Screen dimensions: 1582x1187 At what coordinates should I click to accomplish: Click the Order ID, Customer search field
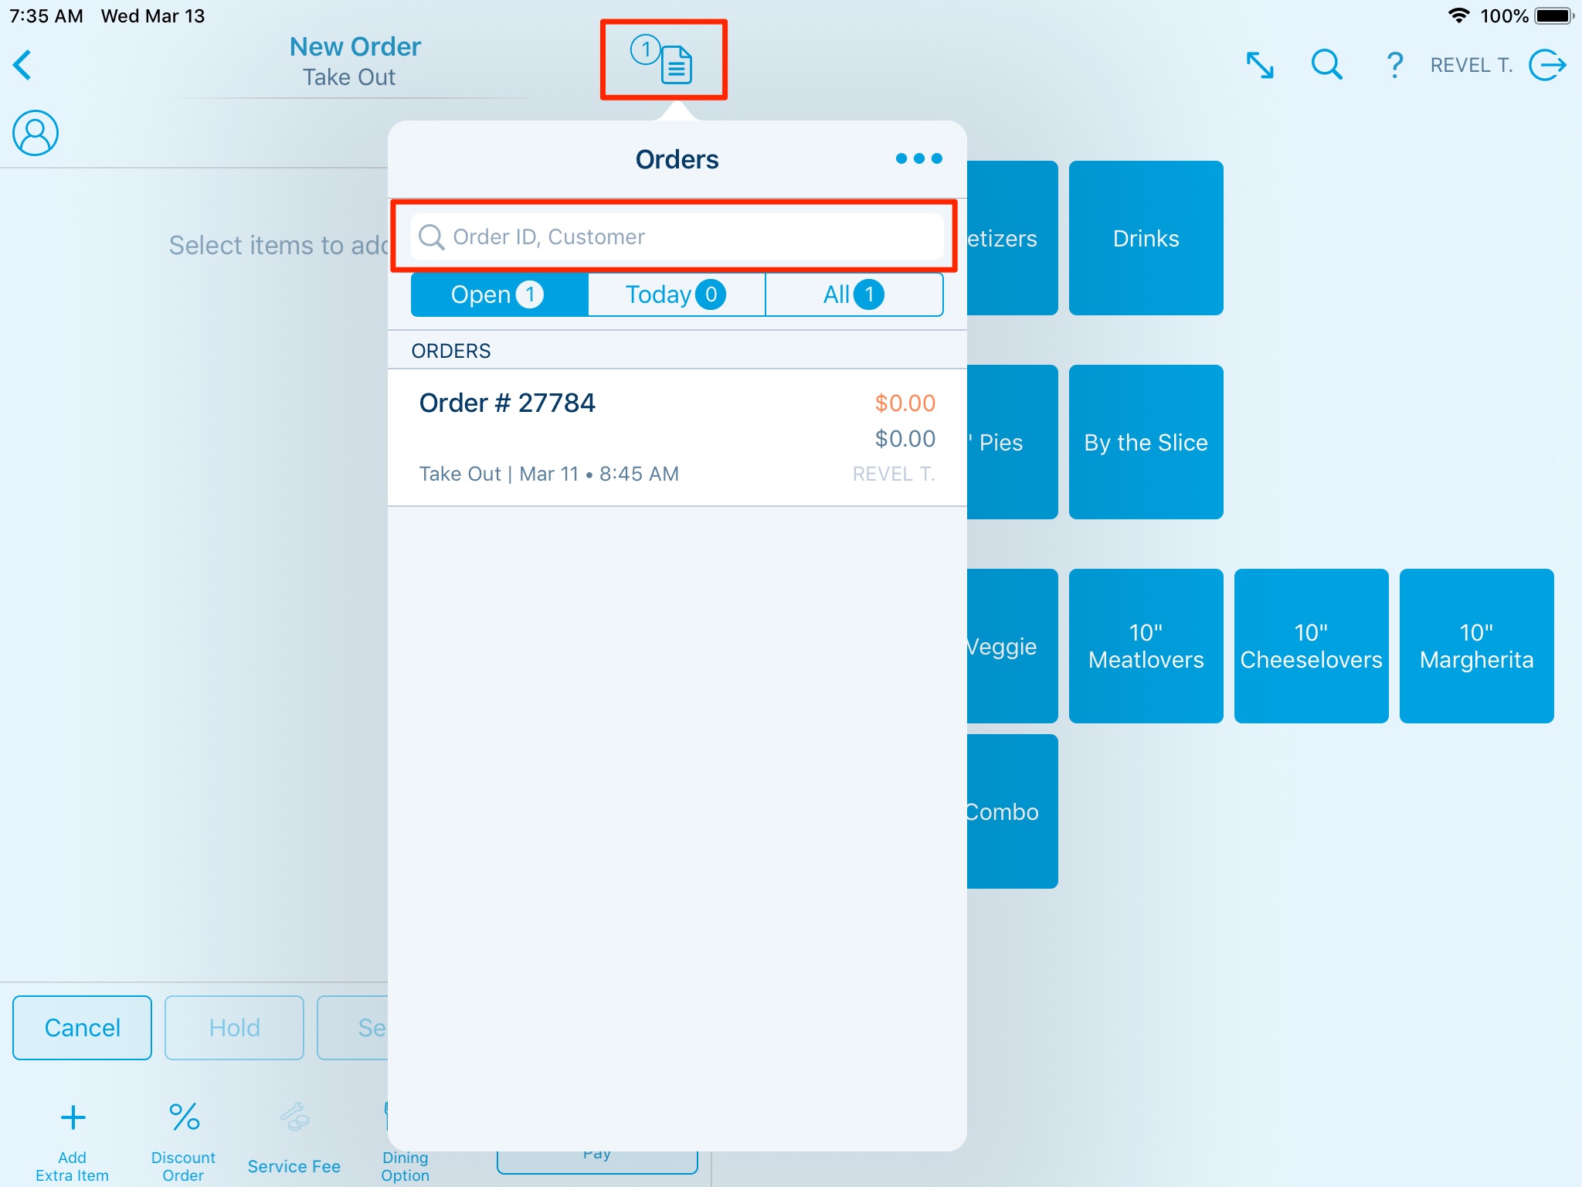[x=675, y=236]
